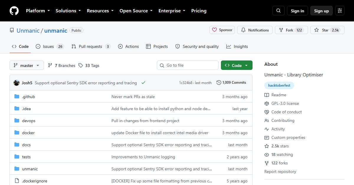View 7 Branches list

point(62,65)
